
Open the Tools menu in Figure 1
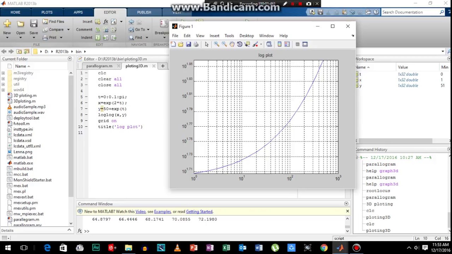pos(229,36)
